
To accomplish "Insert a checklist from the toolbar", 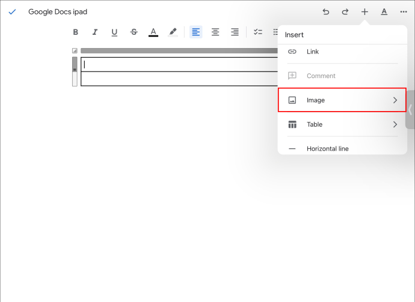I will tap(258, 32).
